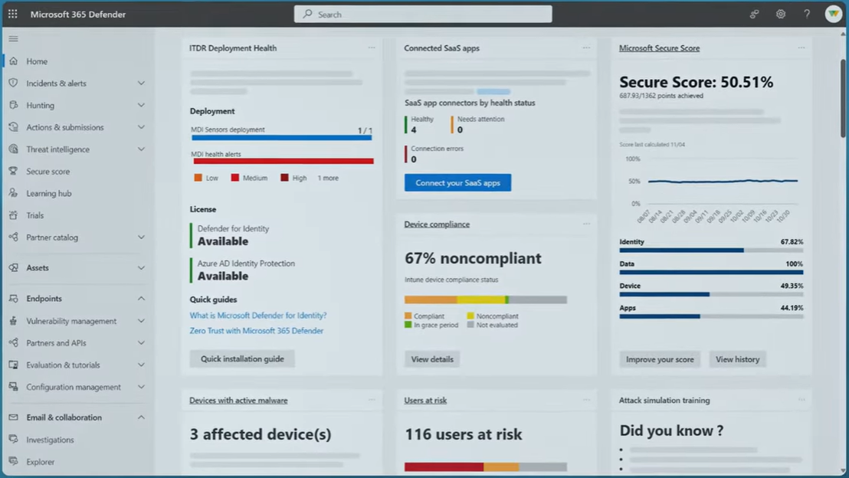Open Microsoft Secure Score card options menu
The height and width of the screenshot is (478, 849).
(x=801, y=47)
